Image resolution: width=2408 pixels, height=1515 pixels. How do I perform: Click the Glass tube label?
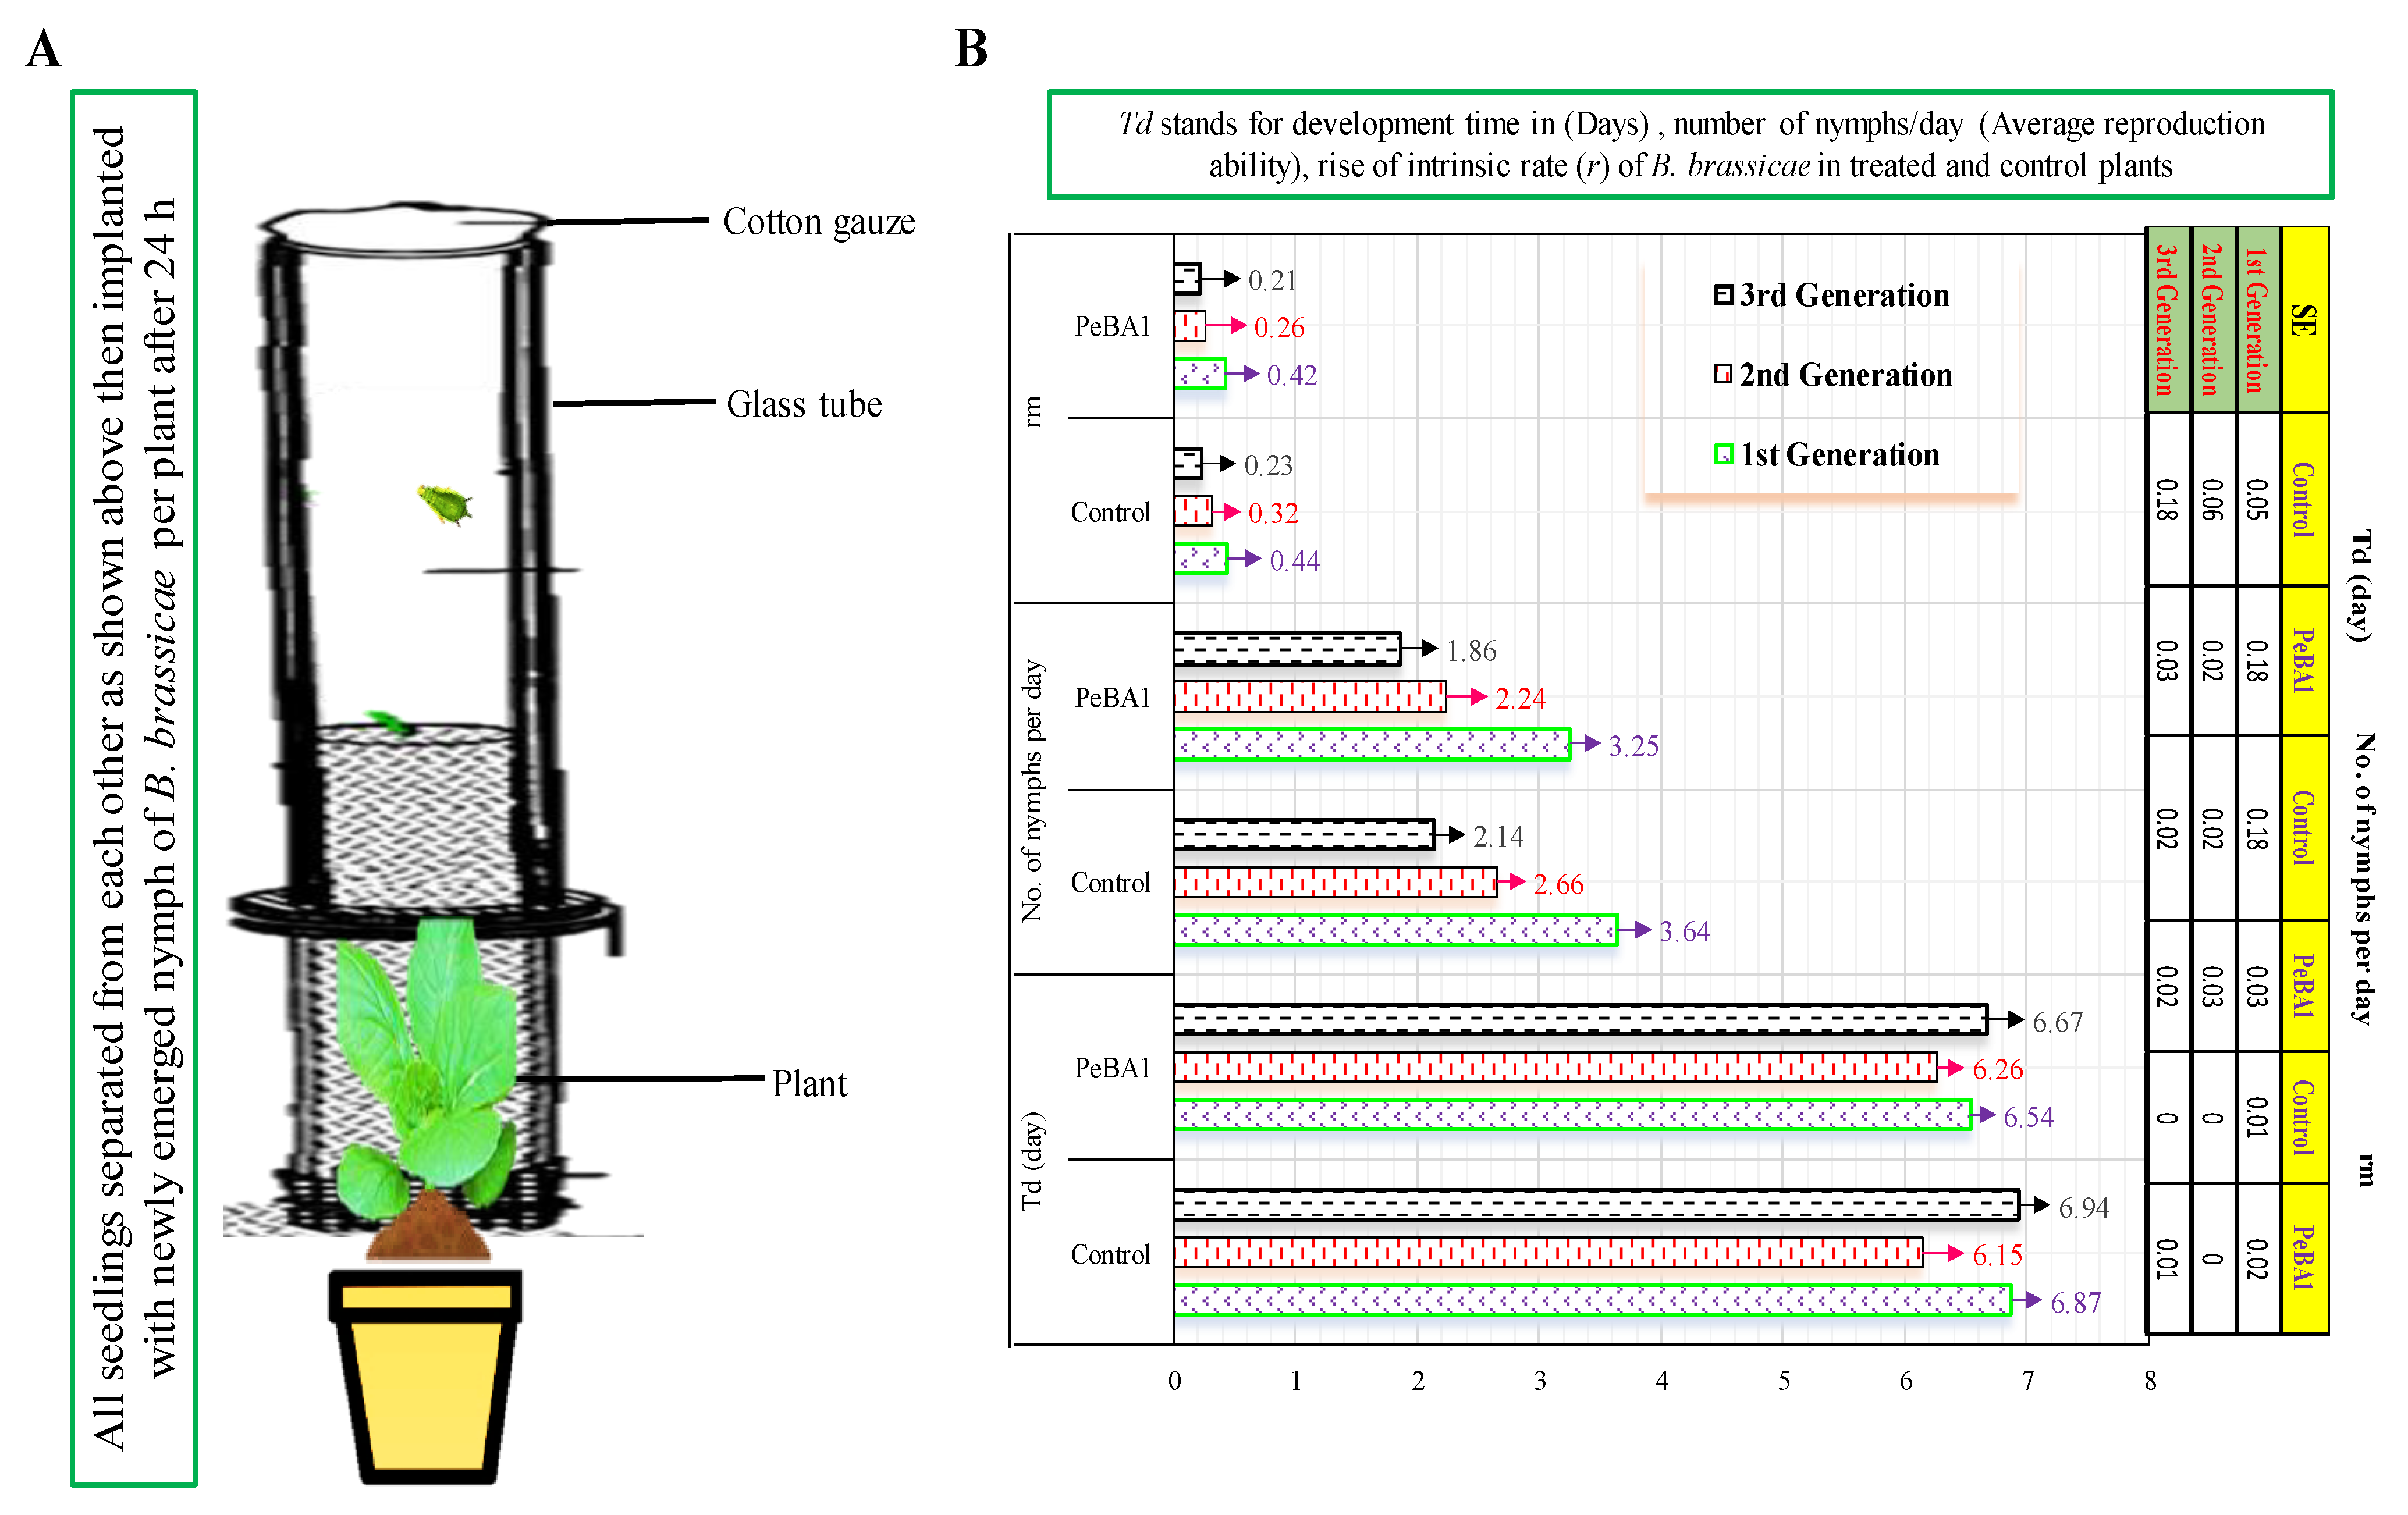pos(804,404)
